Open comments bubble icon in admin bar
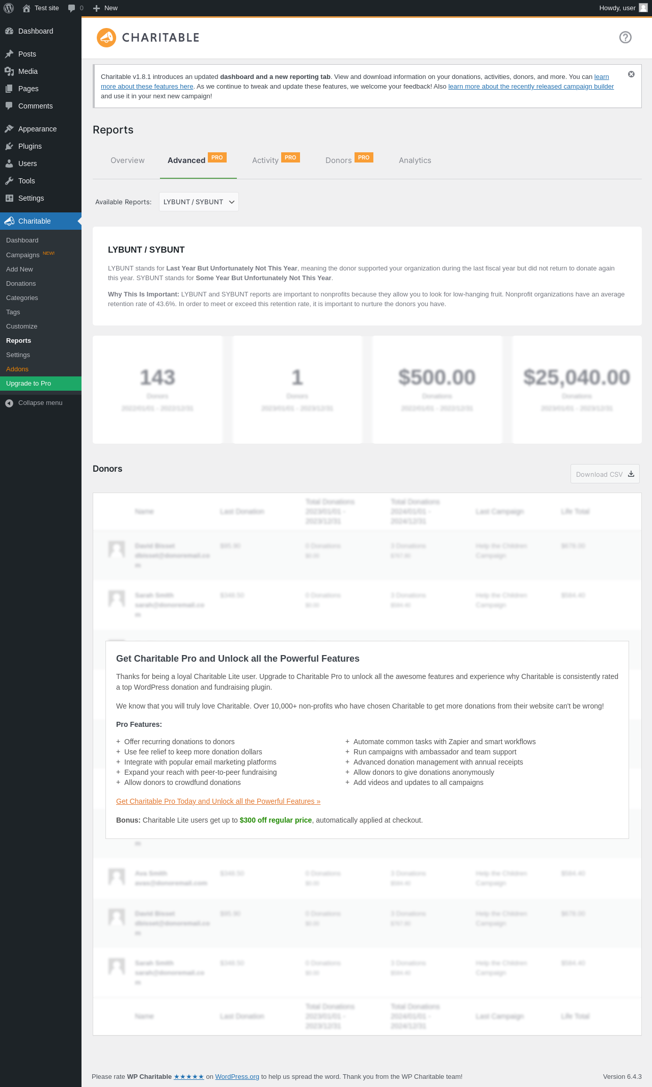This screenshot has width=652, height=1087. 72,8
